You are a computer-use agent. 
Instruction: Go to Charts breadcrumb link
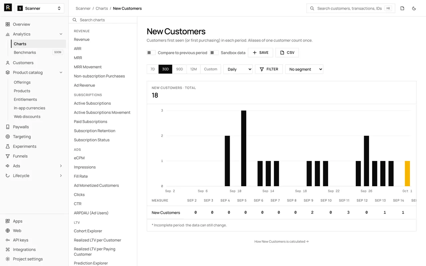pos(102,8)
